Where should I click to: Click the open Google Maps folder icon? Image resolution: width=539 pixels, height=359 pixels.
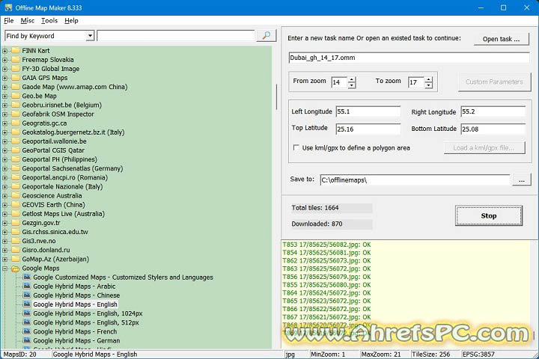16,269
